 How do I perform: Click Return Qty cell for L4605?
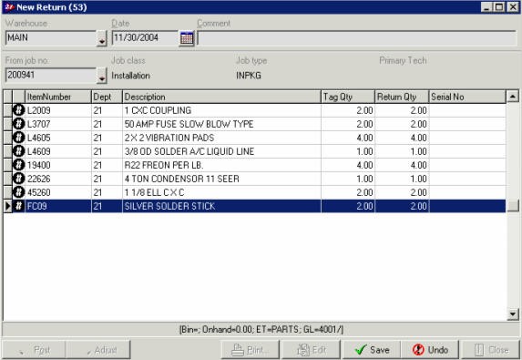pos(402,138)
